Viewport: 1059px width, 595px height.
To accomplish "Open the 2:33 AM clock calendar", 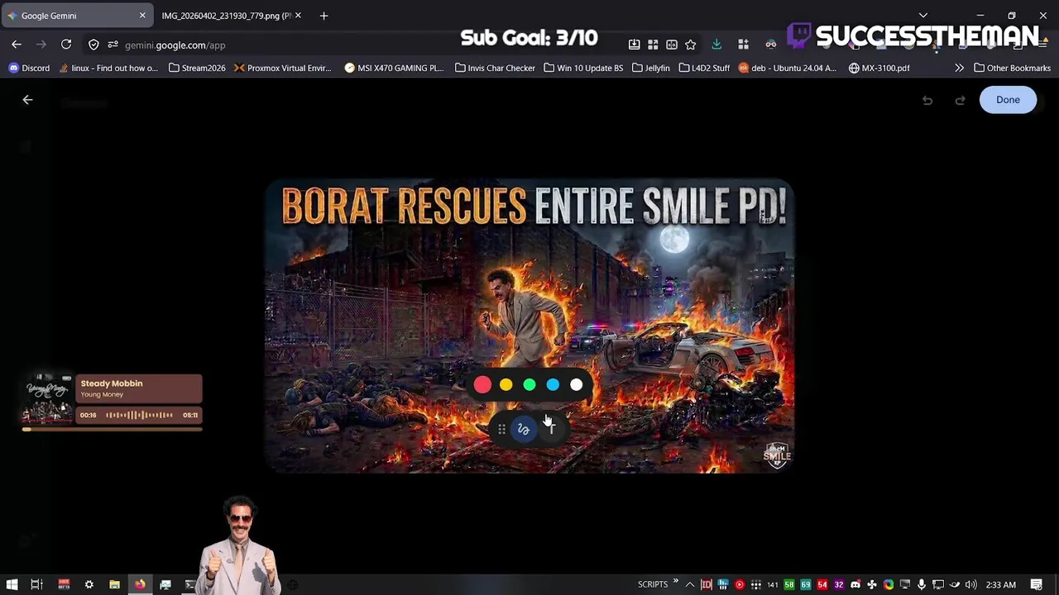I will point(1000,584).
